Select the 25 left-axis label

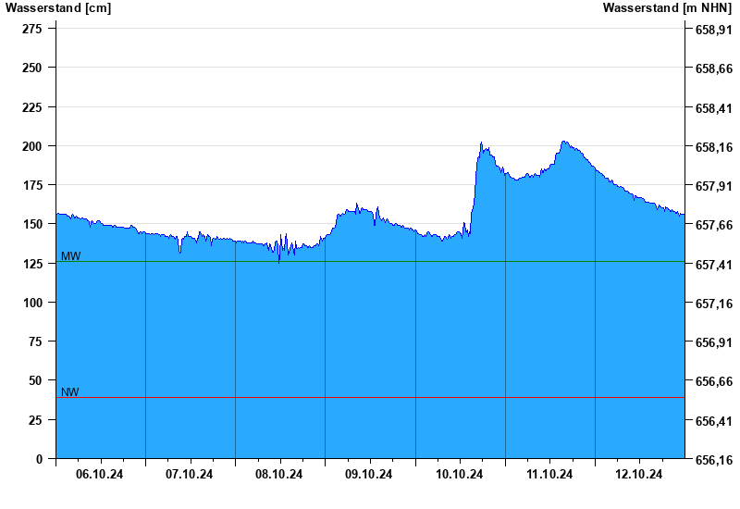pyautogui.click(x=35, y=420)
